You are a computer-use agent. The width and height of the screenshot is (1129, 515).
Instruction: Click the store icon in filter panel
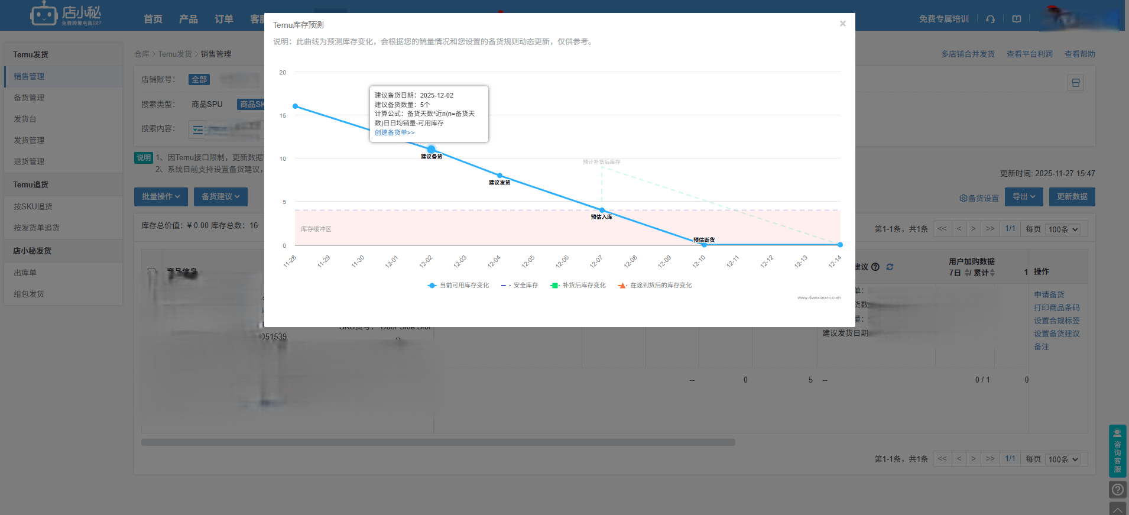point(1075,83)
